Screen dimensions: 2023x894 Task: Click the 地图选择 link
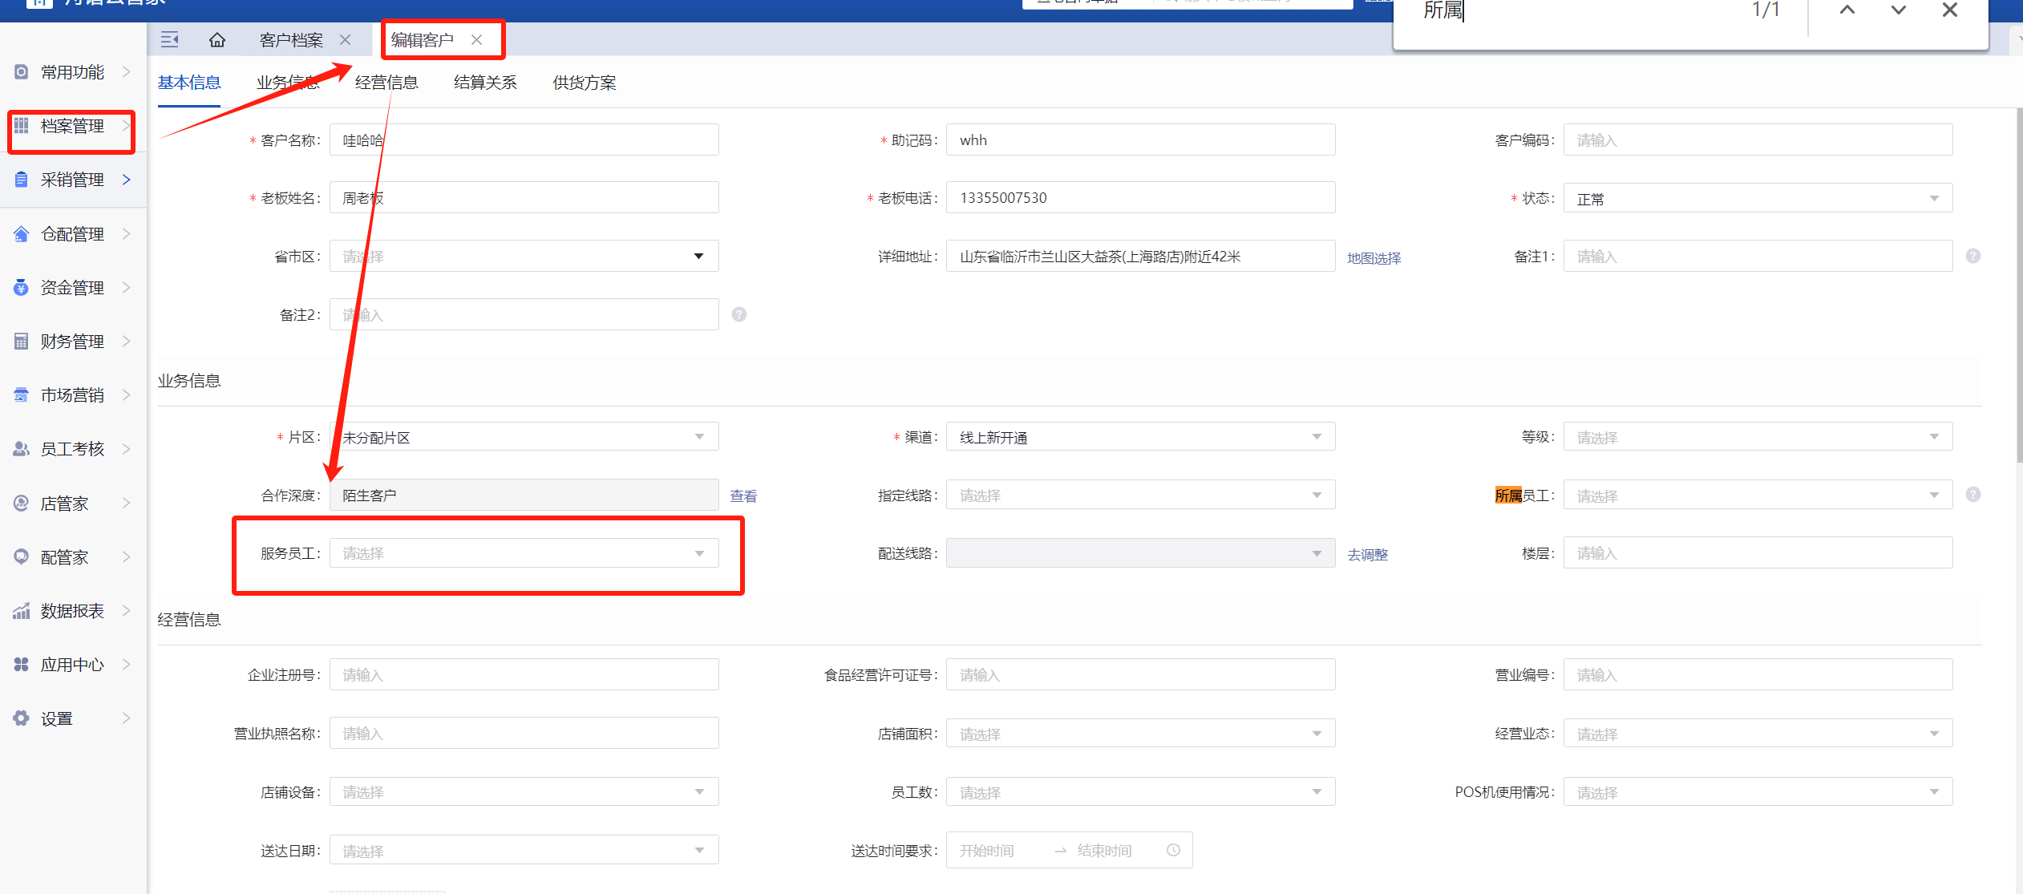point(1374,258)
